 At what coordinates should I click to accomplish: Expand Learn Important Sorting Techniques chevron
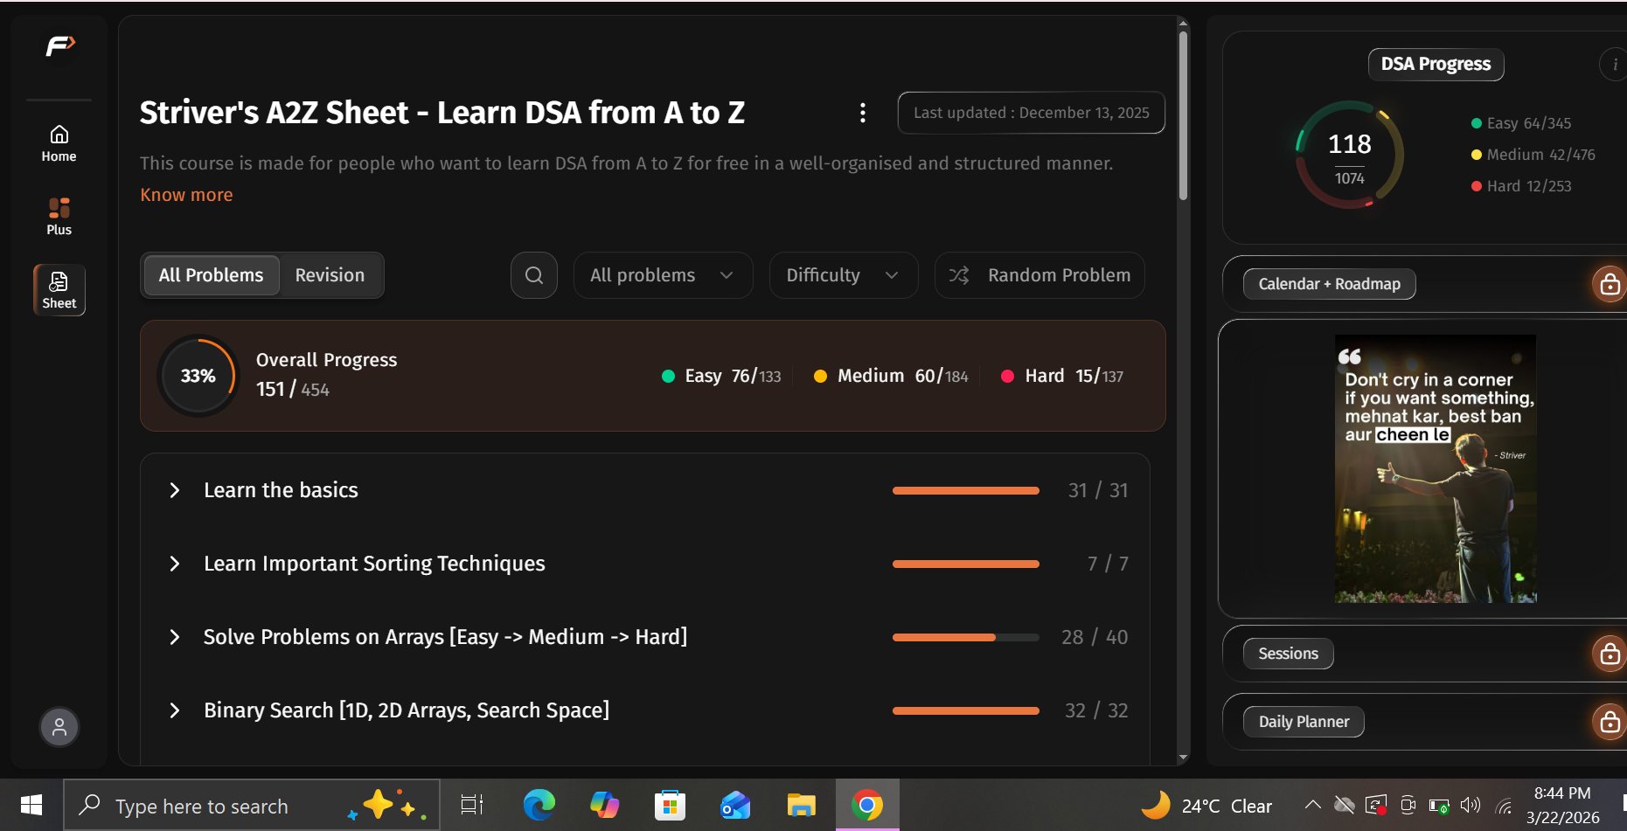tap(175, 564)
